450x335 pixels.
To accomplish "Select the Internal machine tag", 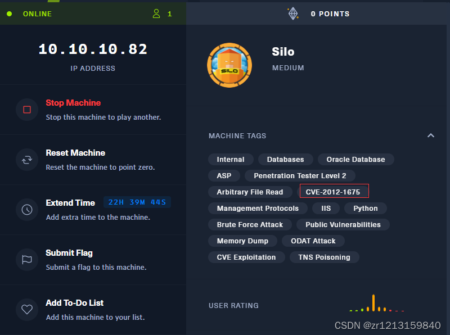I will tap(231, 160).
